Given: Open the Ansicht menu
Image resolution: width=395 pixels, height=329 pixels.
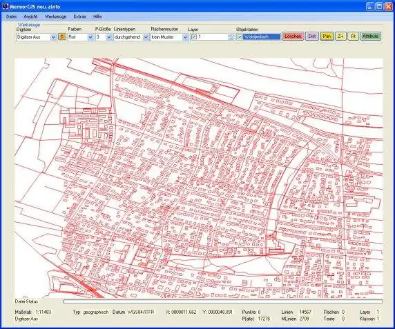Looking at the screenshot, I should 30,17.
